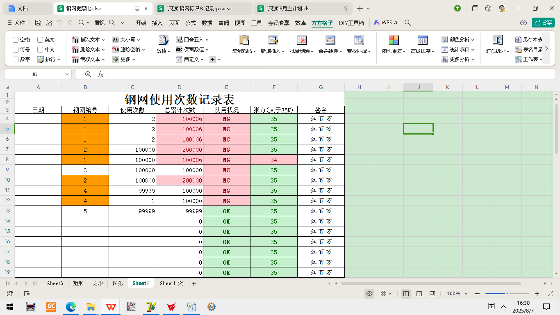Click the 汇总拆分 icon
This screenshot has height=315, width=560.
point(497,40)
